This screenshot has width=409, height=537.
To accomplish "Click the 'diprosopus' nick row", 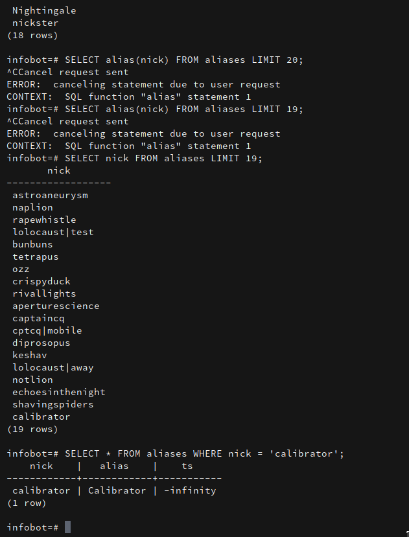I will 41,343.
